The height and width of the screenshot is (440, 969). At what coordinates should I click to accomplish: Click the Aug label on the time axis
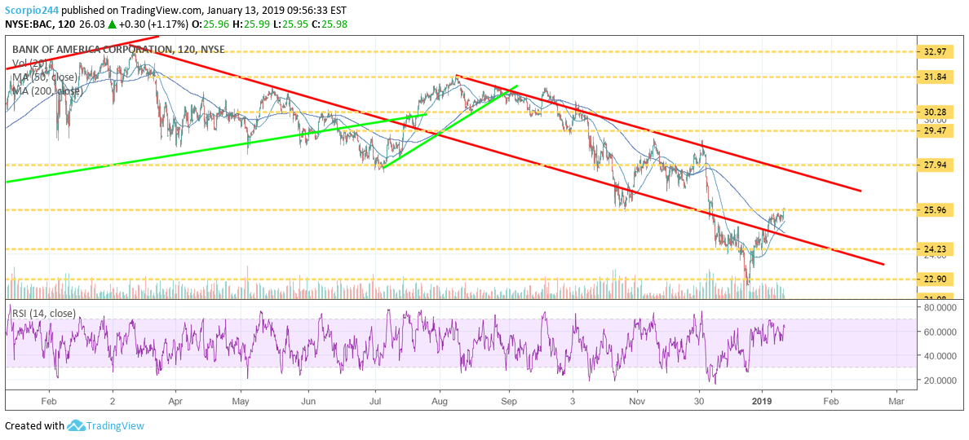[x=440, y=401]
